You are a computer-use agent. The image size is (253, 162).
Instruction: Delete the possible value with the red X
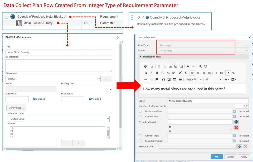pos(236,128)
